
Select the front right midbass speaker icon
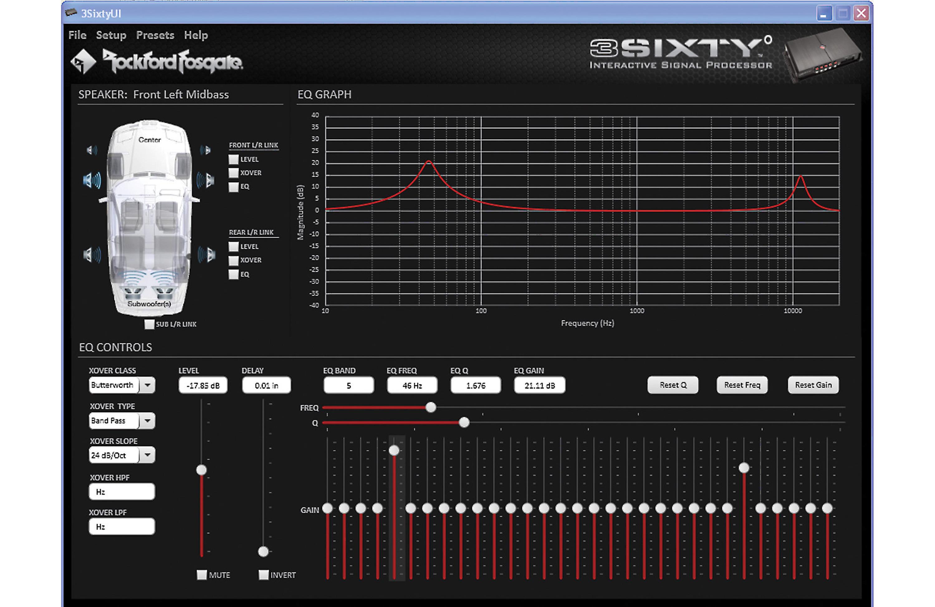205,180
